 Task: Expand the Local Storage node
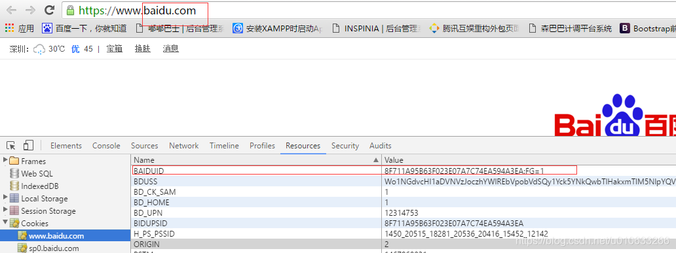[x=6, y=197]
